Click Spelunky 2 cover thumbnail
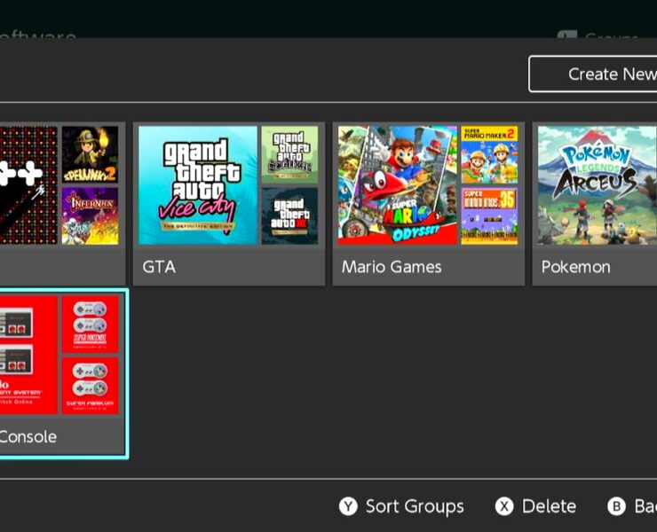The width and height of the screenshot is (657, 532). 90,155
